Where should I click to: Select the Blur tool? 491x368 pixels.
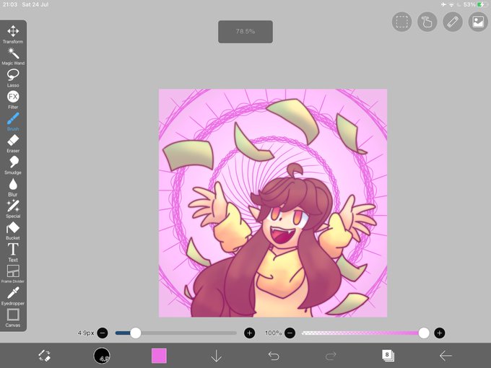13,187
